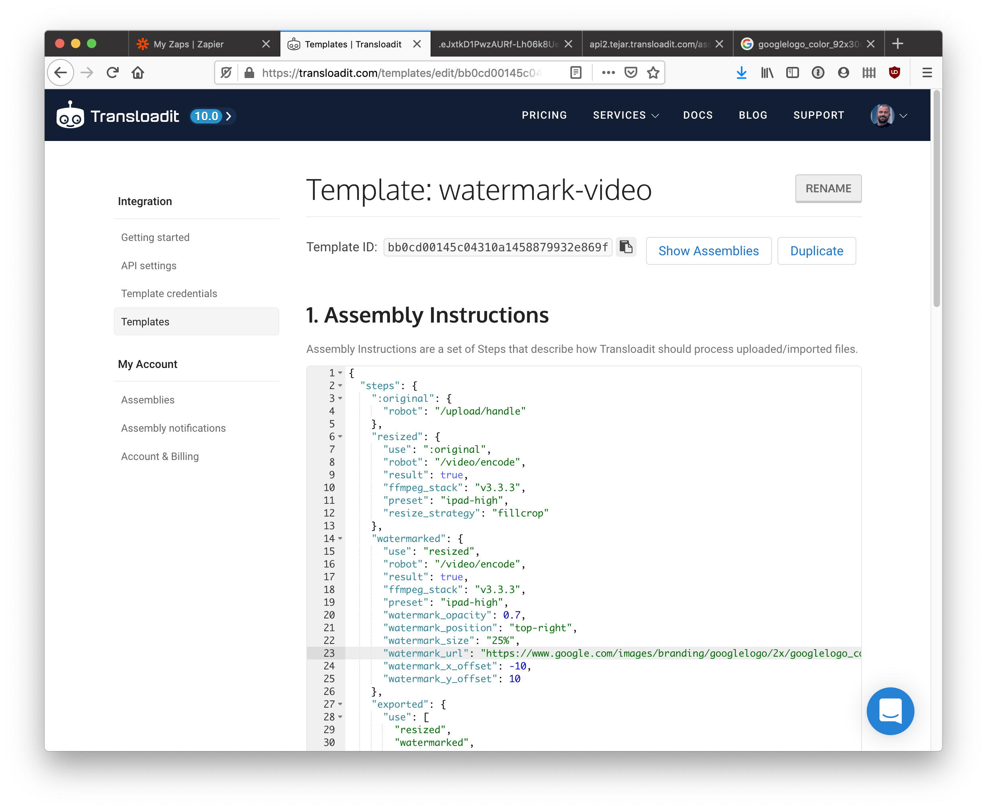Open Template credentials in sidebar
The image size is (987, 810).
coord(169,293)
